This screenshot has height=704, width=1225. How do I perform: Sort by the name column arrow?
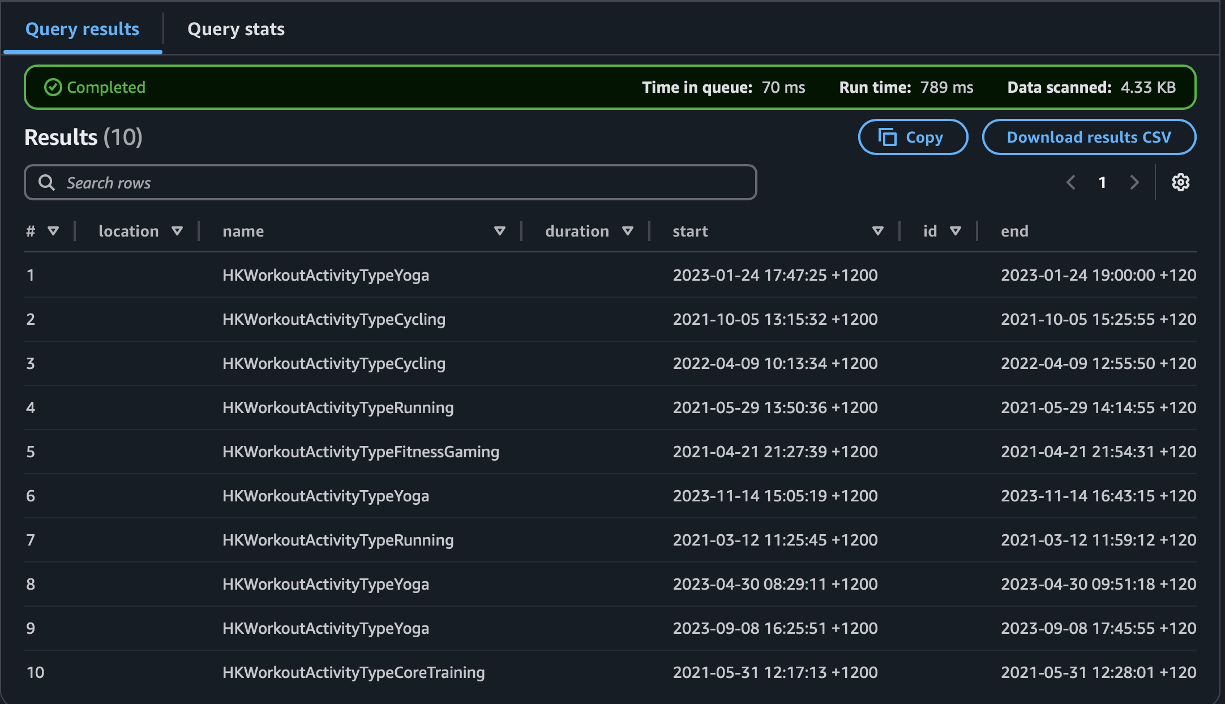coord(499,231)
